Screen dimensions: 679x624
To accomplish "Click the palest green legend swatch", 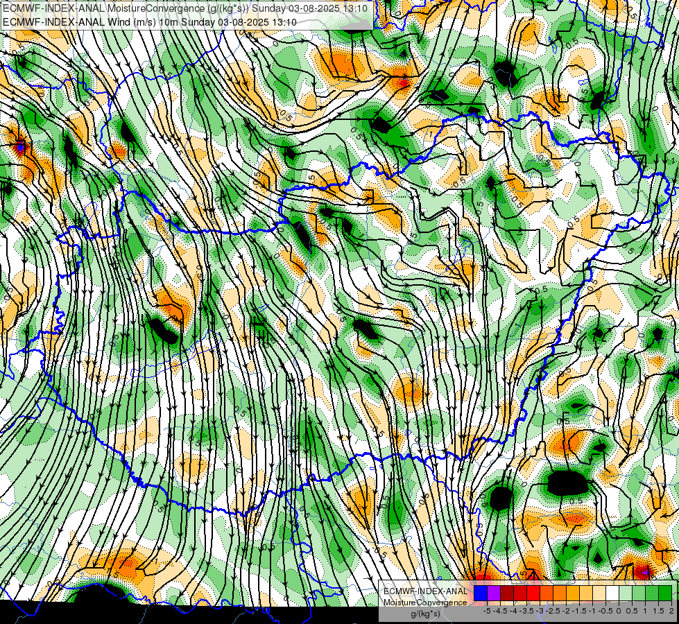I will (x=626, y=593).
